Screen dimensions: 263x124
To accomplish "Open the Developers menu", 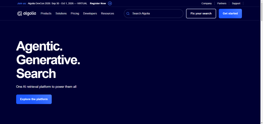I will click(x=90, y=14).
